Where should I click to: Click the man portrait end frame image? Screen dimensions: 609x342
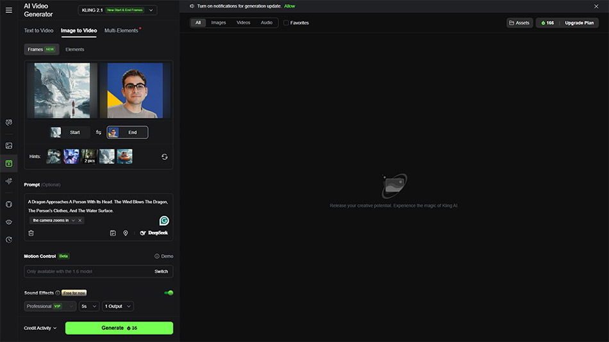point(135,90)
